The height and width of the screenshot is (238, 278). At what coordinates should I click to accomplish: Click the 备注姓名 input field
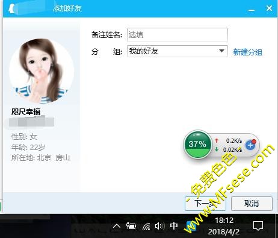[178, 35]
